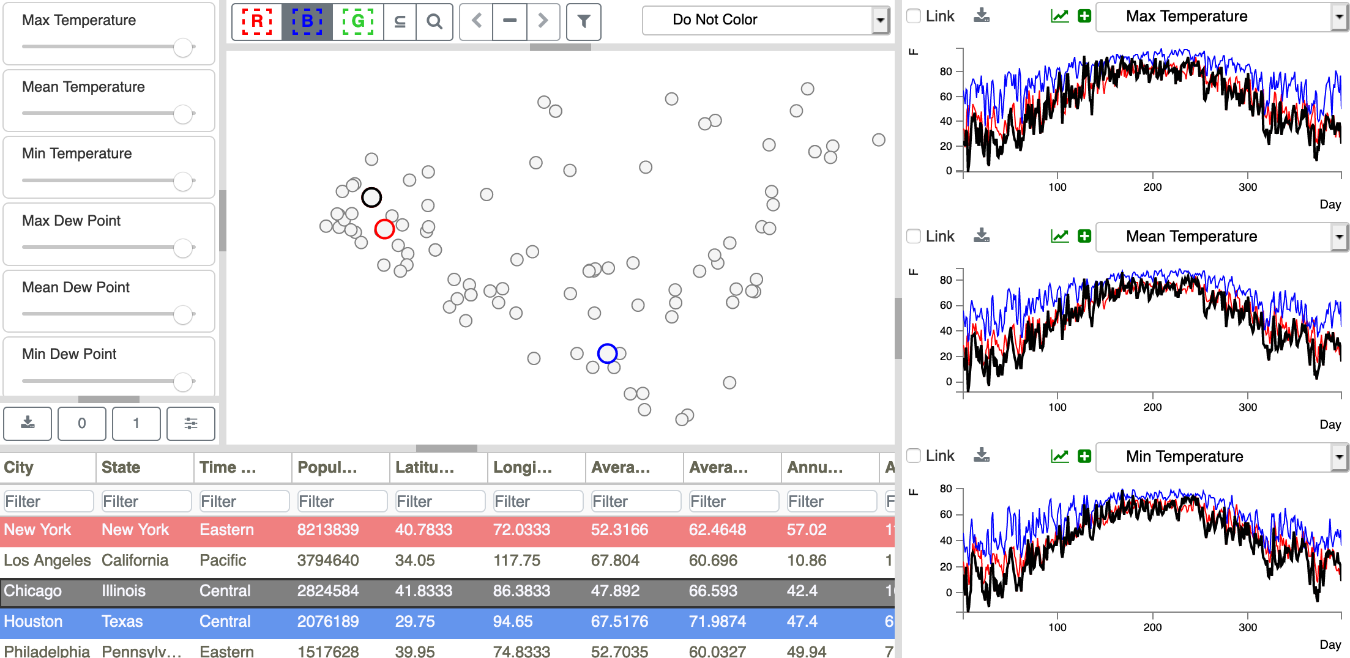Click the red highlighted point in scatterplot
1350x658 pixels.
(384, 229)
